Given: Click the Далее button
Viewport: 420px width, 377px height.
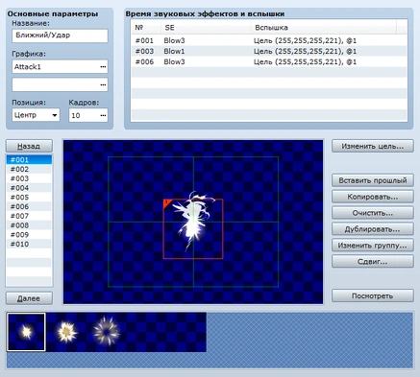Looking at the screenshot, I should pyautogui.click(x=29, y=298).
